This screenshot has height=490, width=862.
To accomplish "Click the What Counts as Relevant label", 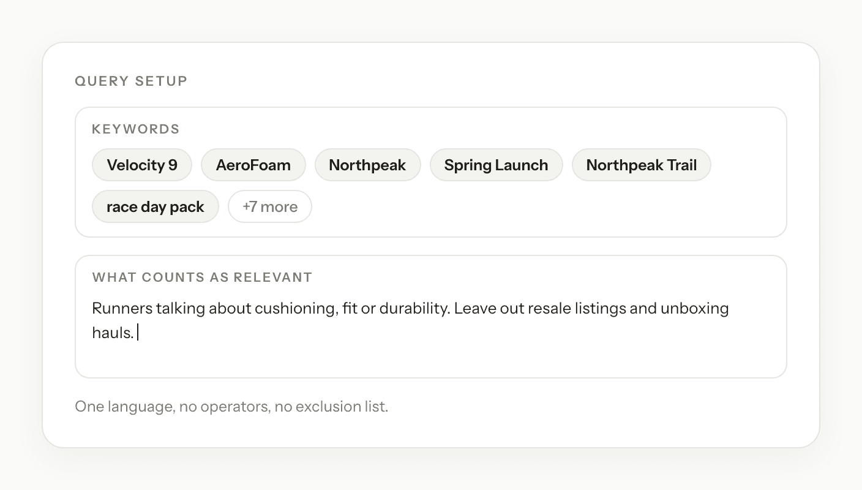I will (x=203, y=277).
